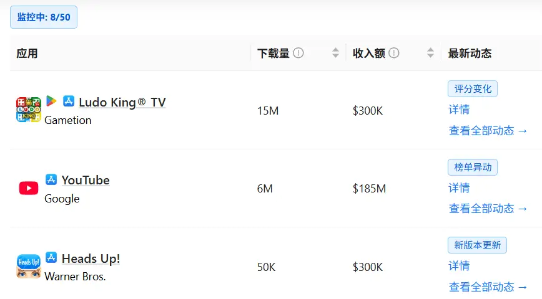542x299 pixels.
Task: Click the Ludo King app icon
Action: (29, 110)
